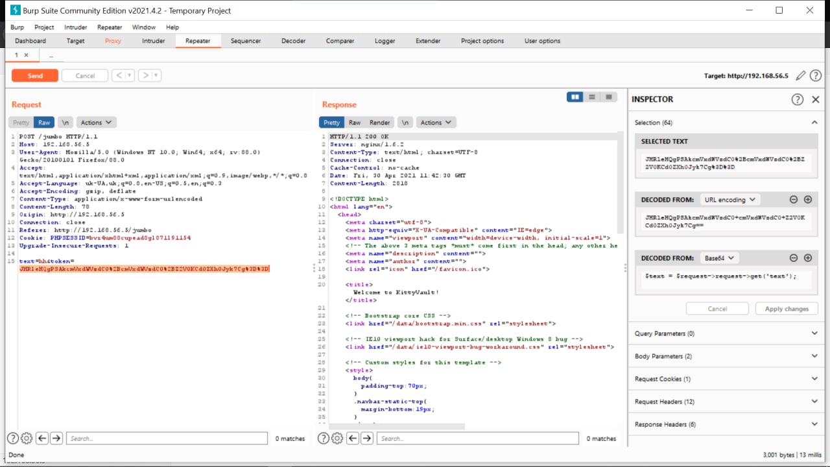Click the orange Send button
Viewport: 830px width, 467px height.
click(35, 75)
